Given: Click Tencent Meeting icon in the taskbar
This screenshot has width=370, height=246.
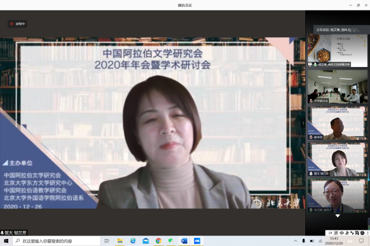Looking at the screenshot, I should [197, 240].
